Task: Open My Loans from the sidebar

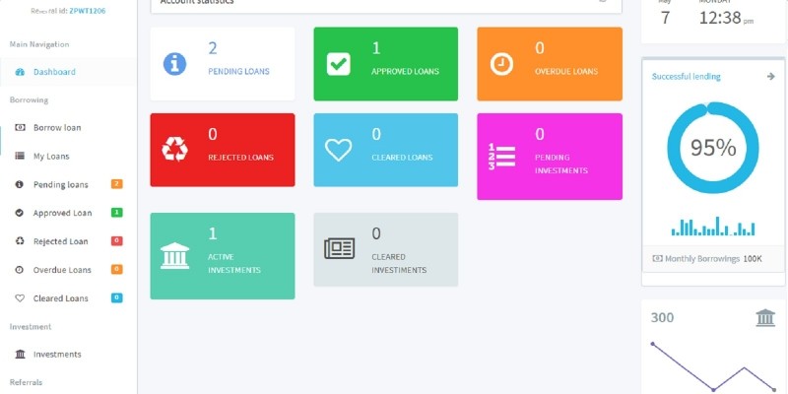Action: pyautogui.click(x=51, y=156)
